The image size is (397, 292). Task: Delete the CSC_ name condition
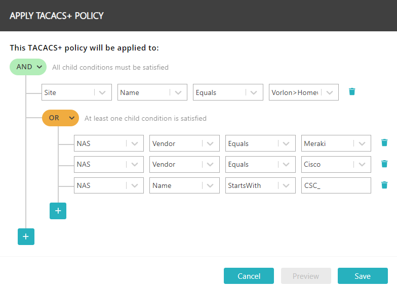tap(384, 185)
